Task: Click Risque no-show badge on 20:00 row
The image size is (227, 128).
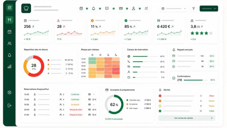Action: 76,110
